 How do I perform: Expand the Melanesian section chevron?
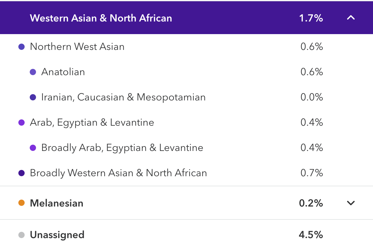pyautogui.click(x=351, y=203)
